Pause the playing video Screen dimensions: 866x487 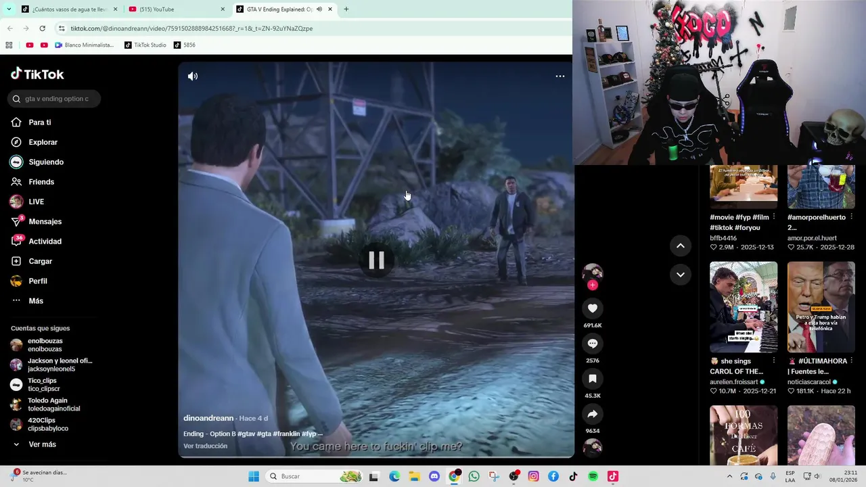coord(376,260)
